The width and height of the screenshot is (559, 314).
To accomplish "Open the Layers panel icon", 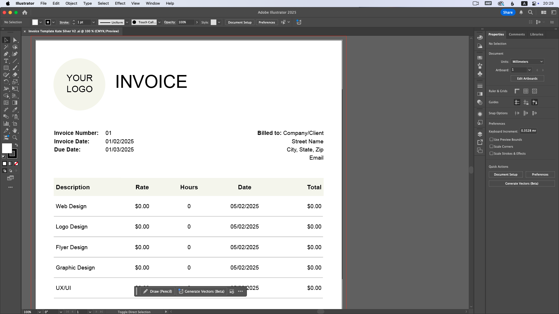I will [x=480, y=134].
